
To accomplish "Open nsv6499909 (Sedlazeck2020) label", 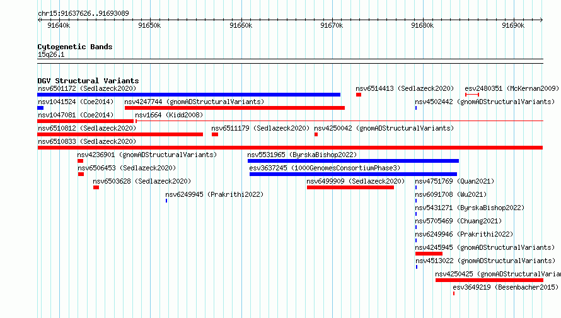I will click(x=356, y=181).
